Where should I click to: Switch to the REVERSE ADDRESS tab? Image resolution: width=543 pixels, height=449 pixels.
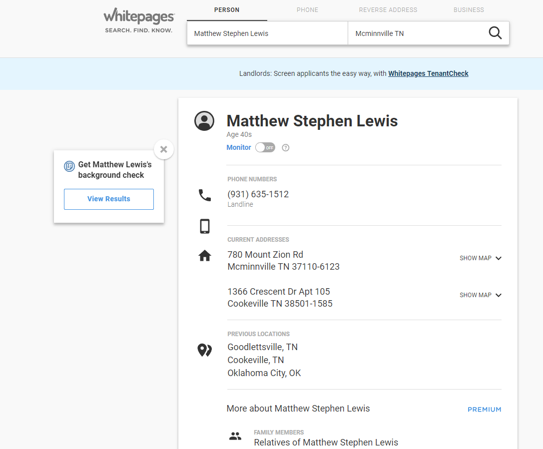388,10
